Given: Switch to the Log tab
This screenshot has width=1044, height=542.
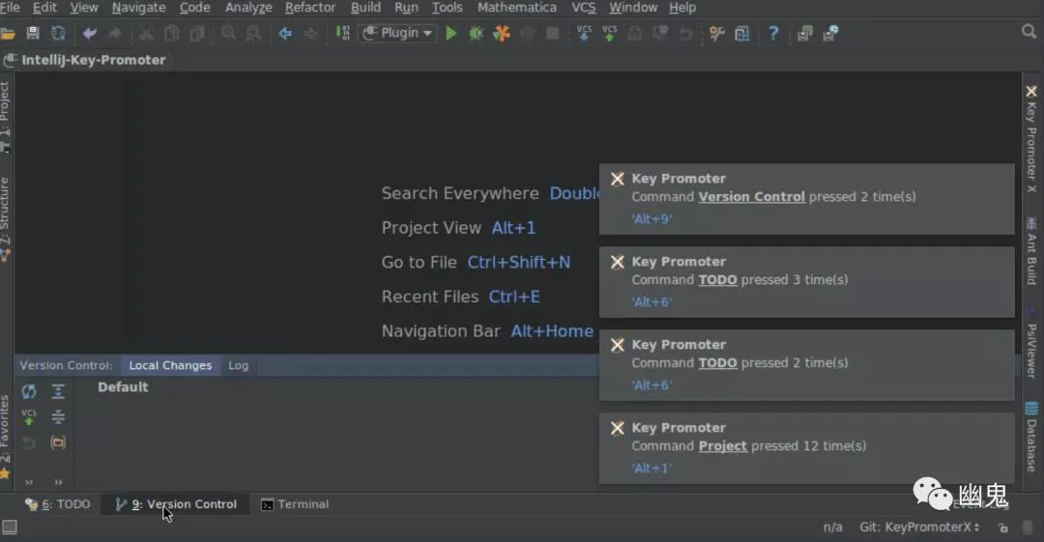Looking at the screenshot, I should point(239,365).
